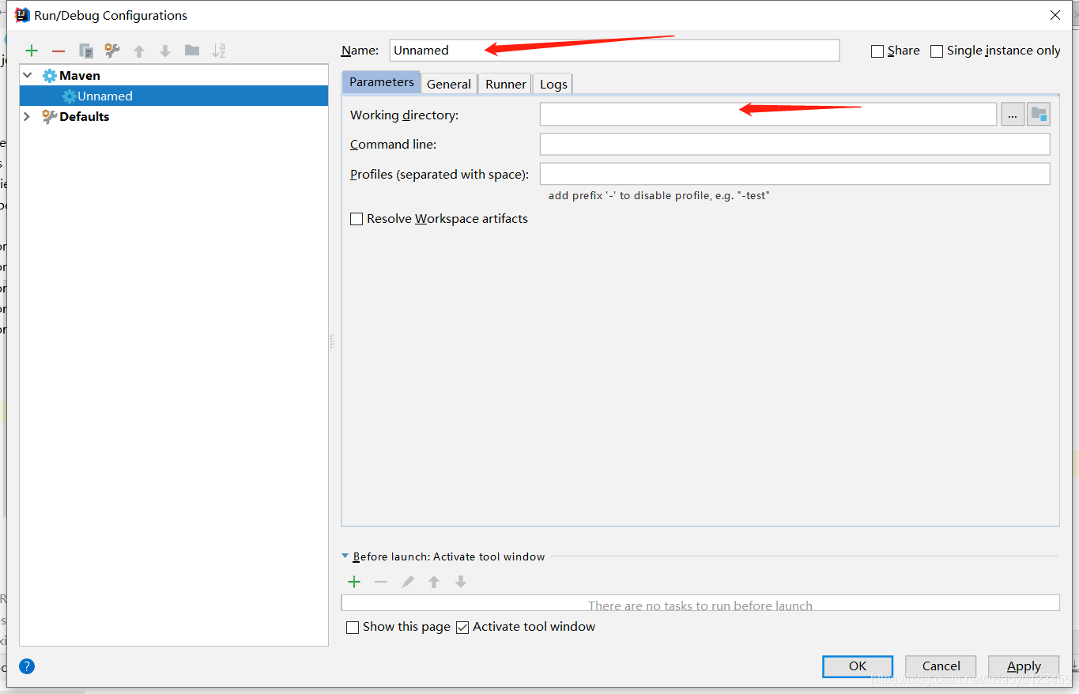Enable the Share checkbox
The height and width of the screenshot is (694, 1079).
click(877, 51)
